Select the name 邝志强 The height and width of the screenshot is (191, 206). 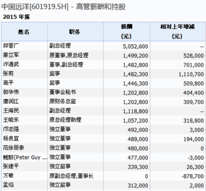click(11, 129)
